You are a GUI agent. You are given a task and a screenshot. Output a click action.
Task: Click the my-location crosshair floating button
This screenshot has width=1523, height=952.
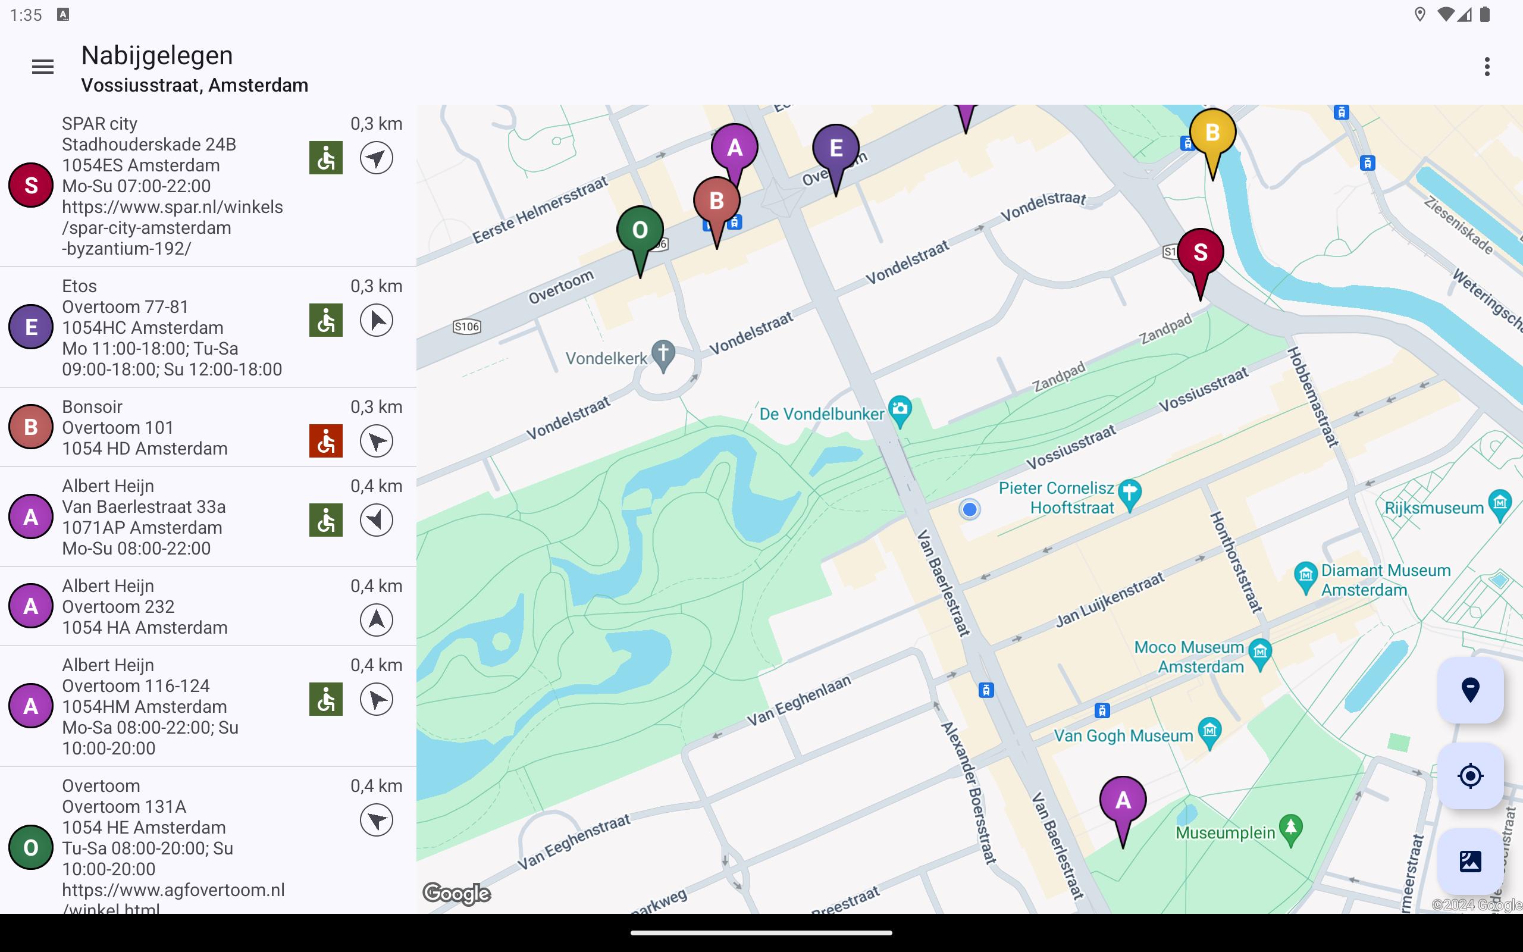[1470, 776]
